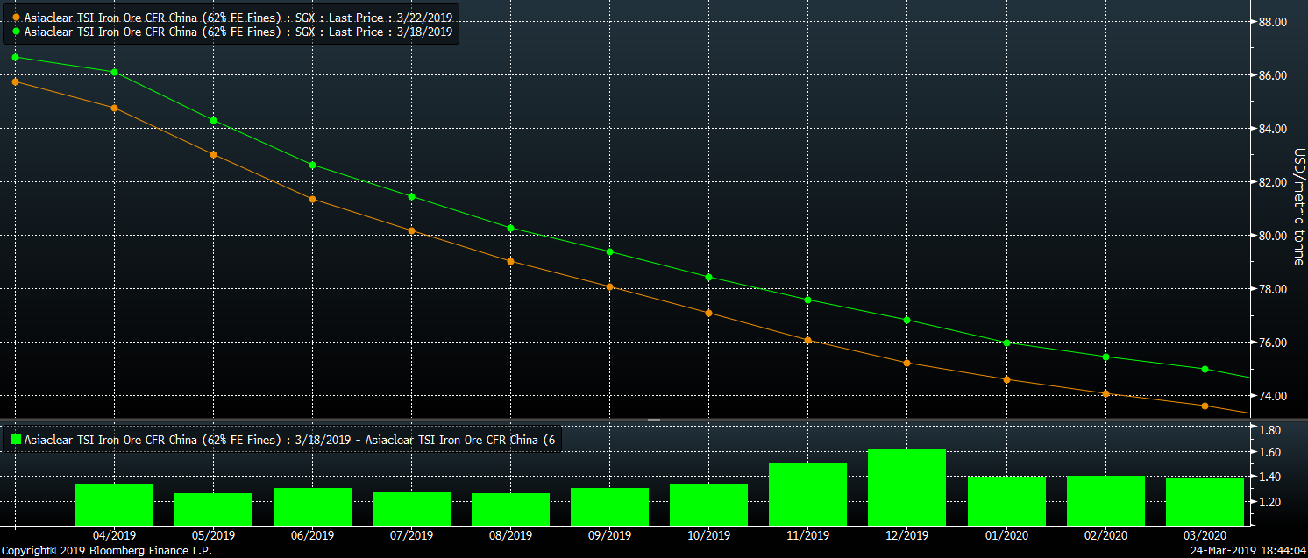
Task: Click the 1.60 label on lower axis
Action: tap(1269, 452)
